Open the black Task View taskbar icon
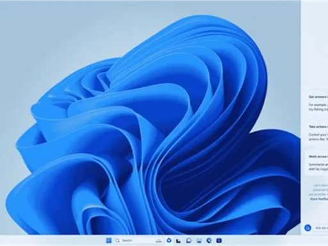This screenshot has height=246, width=328. [179, 241]
